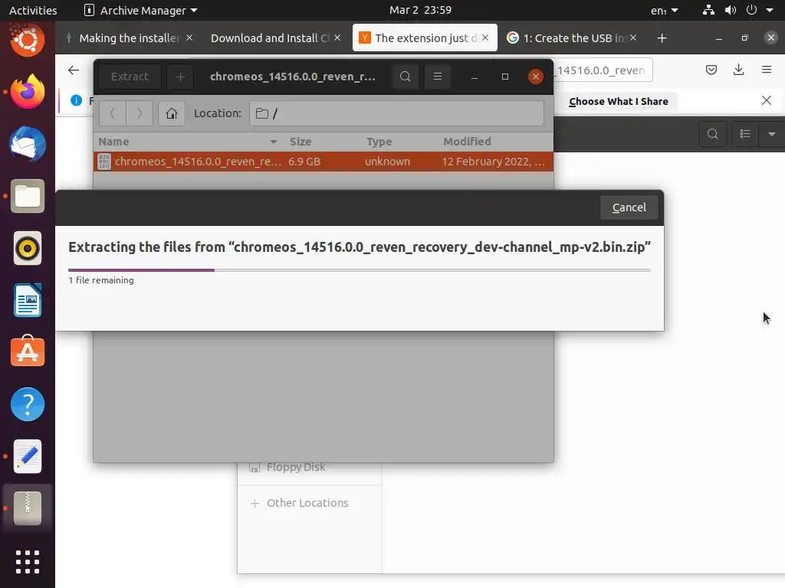Viewport: 785px width, 588px height.
Task: Click search icon in Files window
Action: click(712, 134)
